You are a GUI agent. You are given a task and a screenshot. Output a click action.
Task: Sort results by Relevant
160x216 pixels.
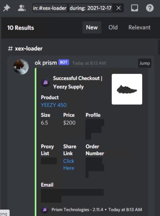(139, 27)
